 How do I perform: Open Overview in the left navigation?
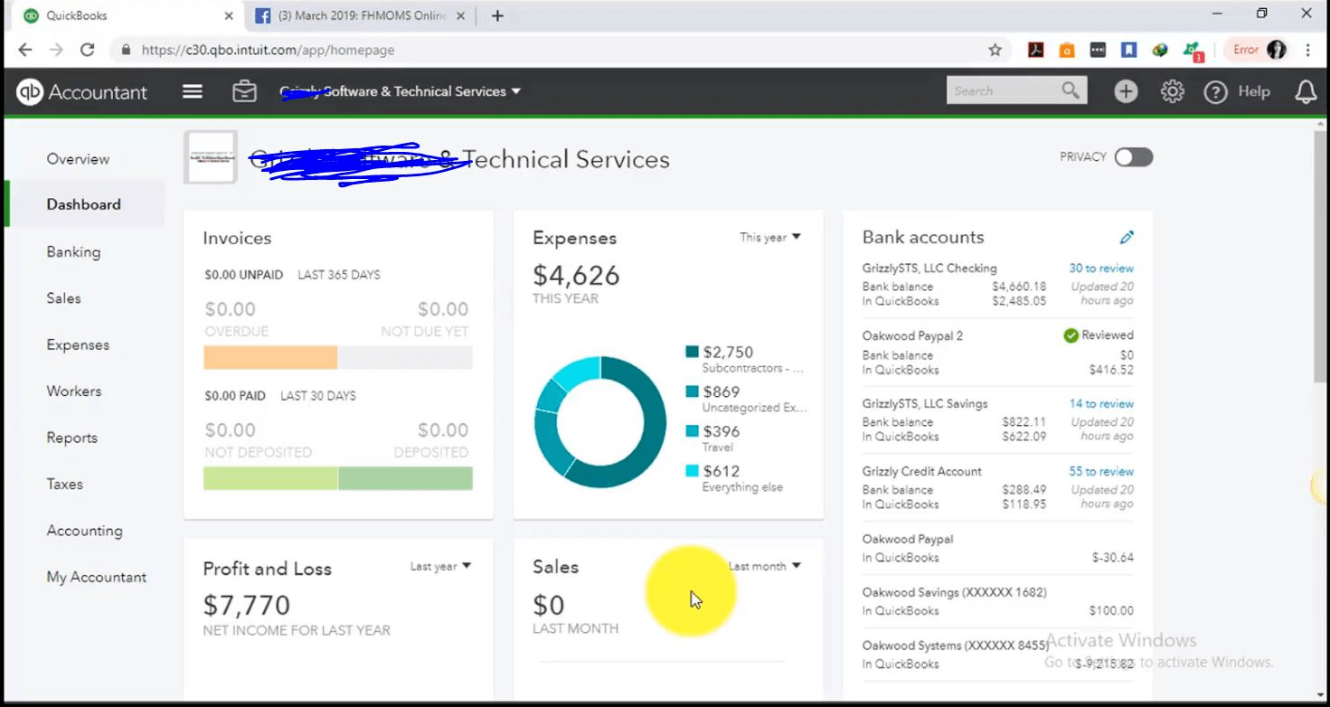pyautogui.click(x=78, y=159)
